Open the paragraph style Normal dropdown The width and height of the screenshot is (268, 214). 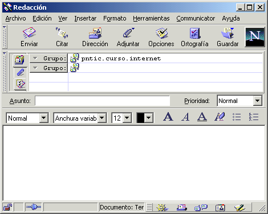point(43,118)
